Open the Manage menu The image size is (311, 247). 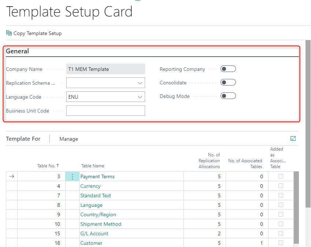click(x=69, y=139)
